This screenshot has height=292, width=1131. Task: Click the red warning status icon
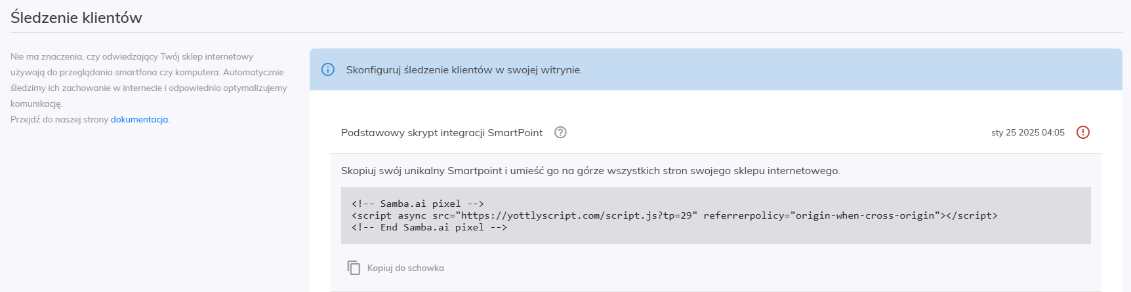tap(1083, 132)
